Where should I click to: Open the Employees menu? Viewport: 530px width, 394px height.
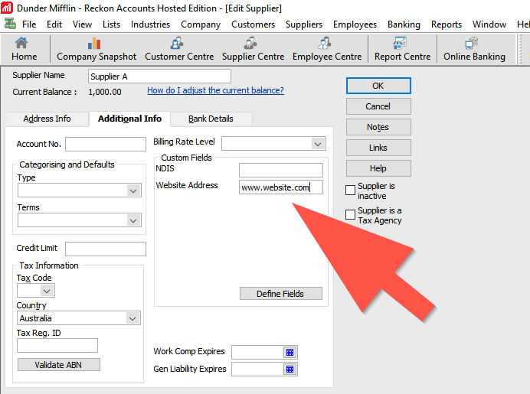pos(355,24)
